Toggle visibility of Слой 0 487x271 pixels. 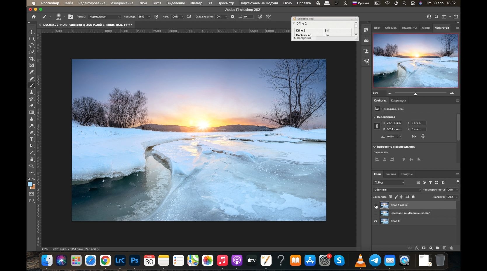376,221
